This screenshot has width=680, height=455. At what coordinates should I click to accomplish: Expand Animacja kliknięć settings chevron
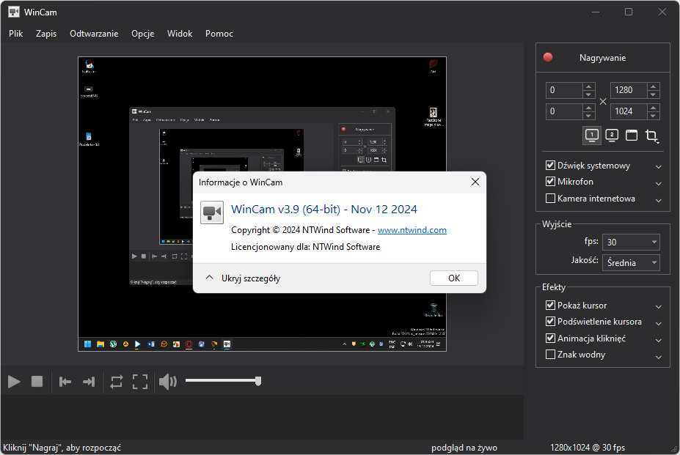[x=658, y=340]
